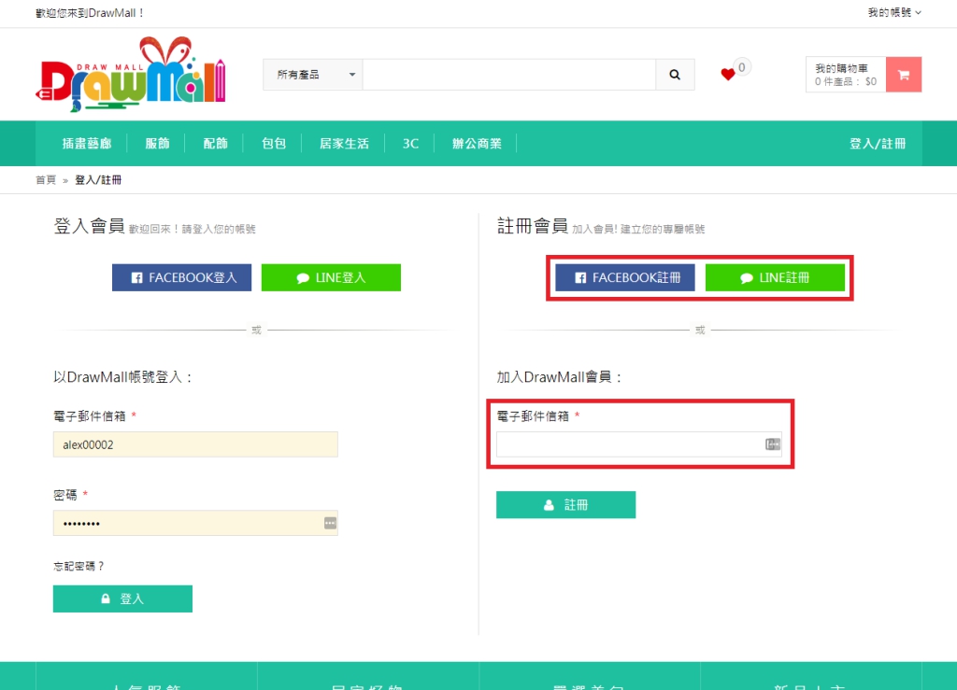
Task: Open the wishlist heart icon
Action: click(x=730, y=75)
